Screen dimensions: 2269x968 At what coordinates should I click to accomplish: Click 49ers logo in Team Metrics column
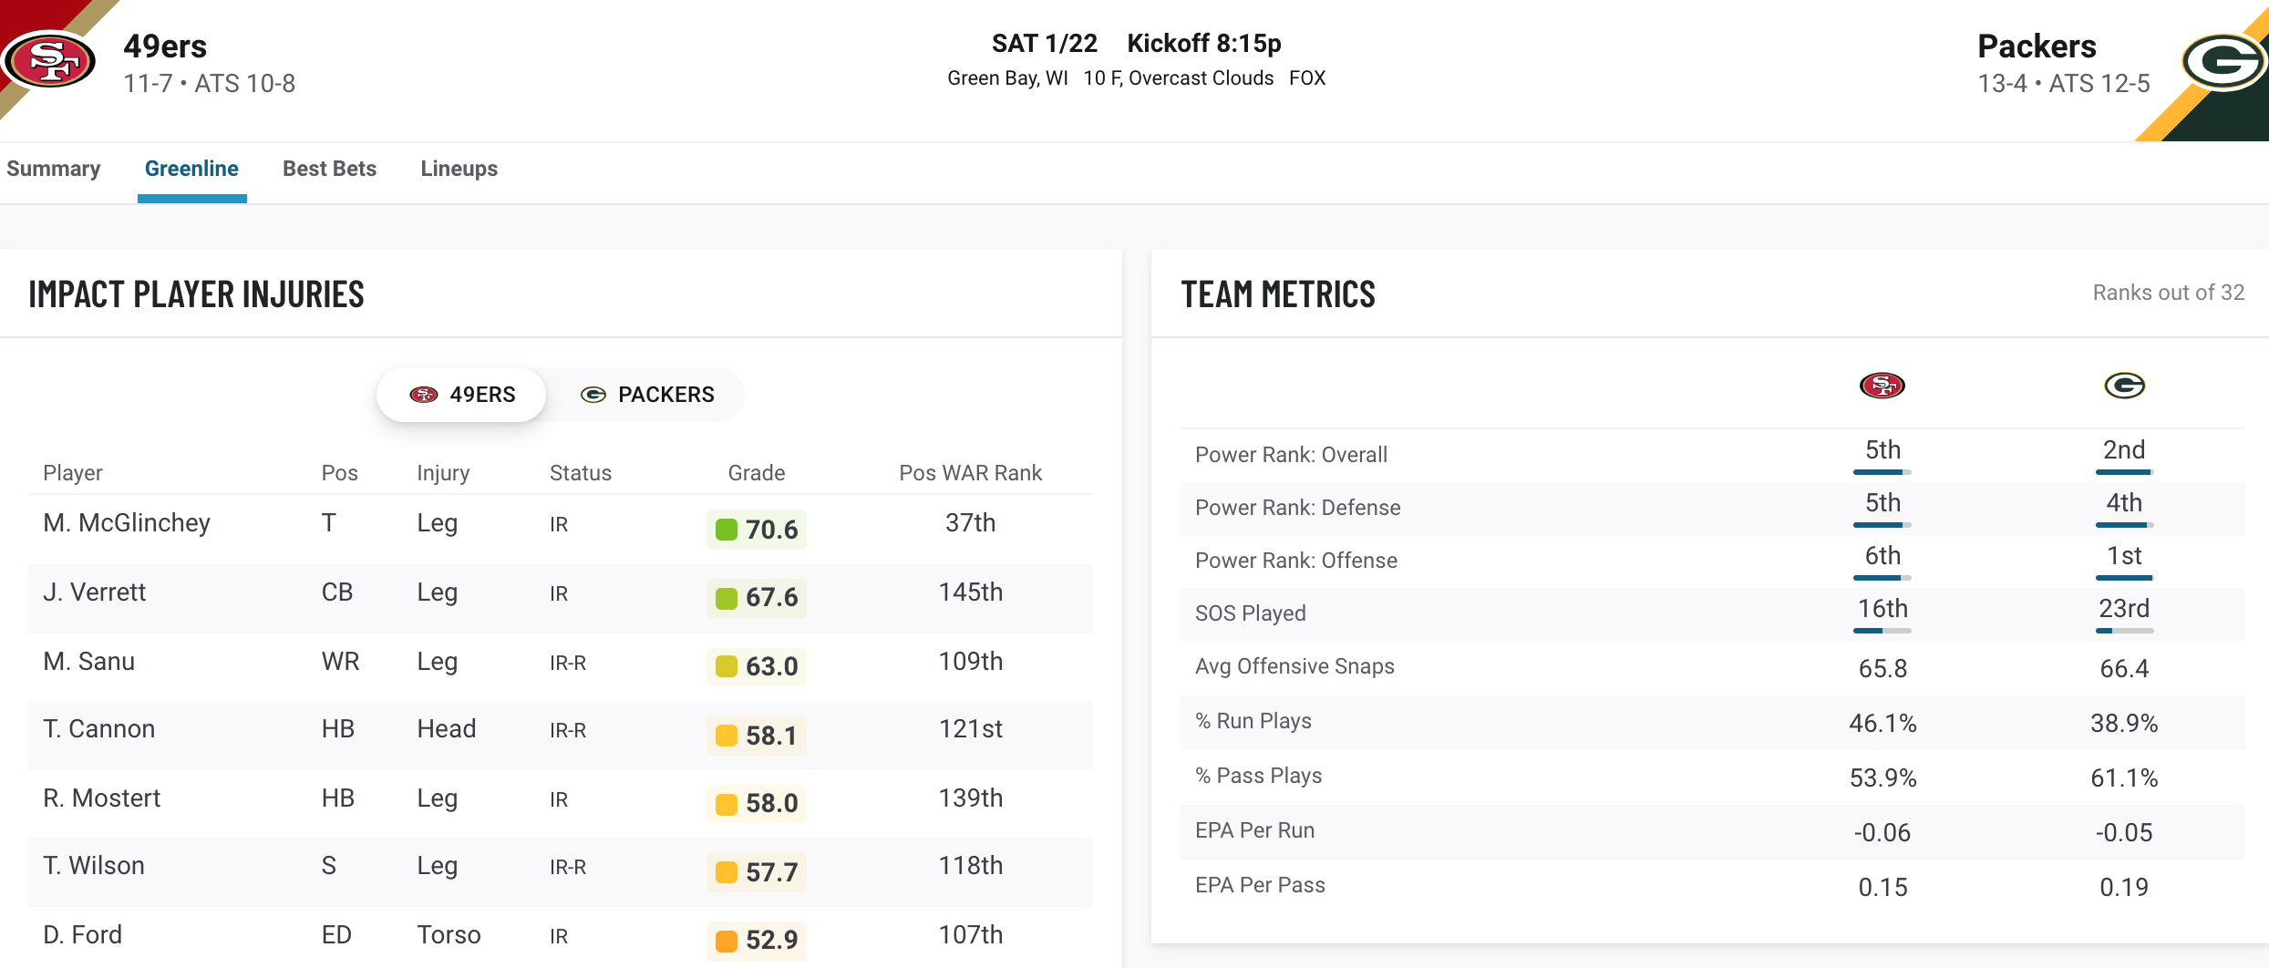(x=1882, y=386)
